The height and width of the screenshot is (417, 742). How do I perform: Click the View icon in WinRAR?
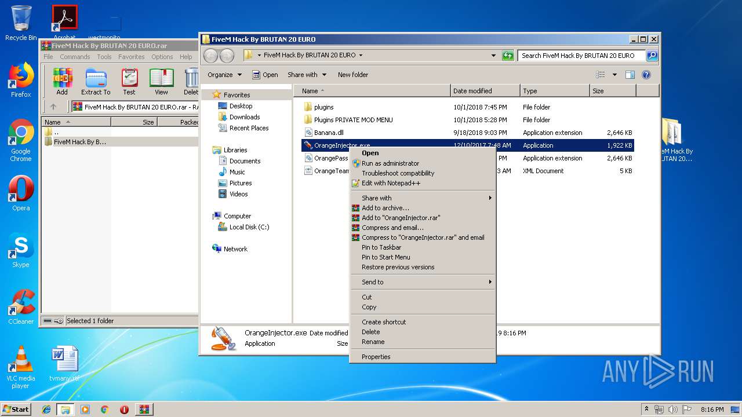161,81
